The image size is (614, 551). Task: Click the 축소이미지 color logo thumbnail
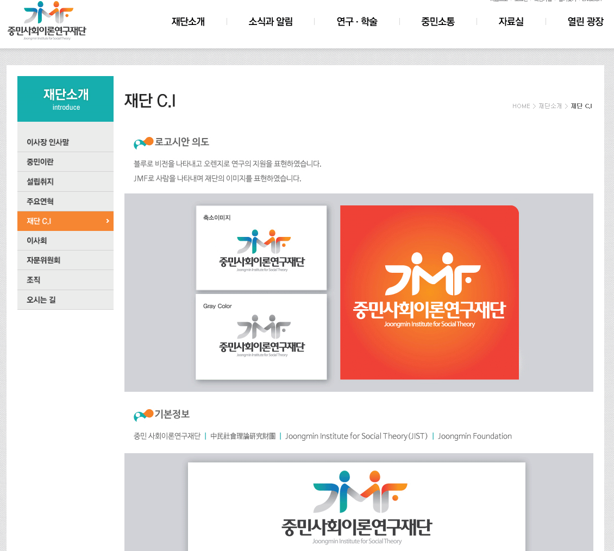point(261,248)
